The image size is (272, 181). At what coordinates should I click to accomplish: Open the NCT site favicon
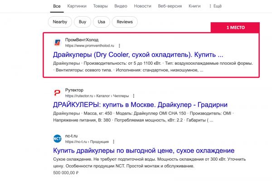coord(57,138)
